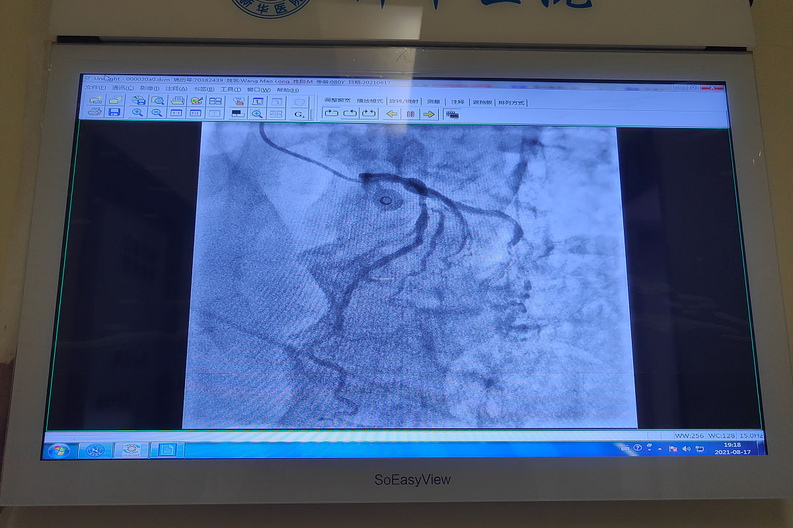
Task: Switch to the 测量 tab
Action: point(434,102)
